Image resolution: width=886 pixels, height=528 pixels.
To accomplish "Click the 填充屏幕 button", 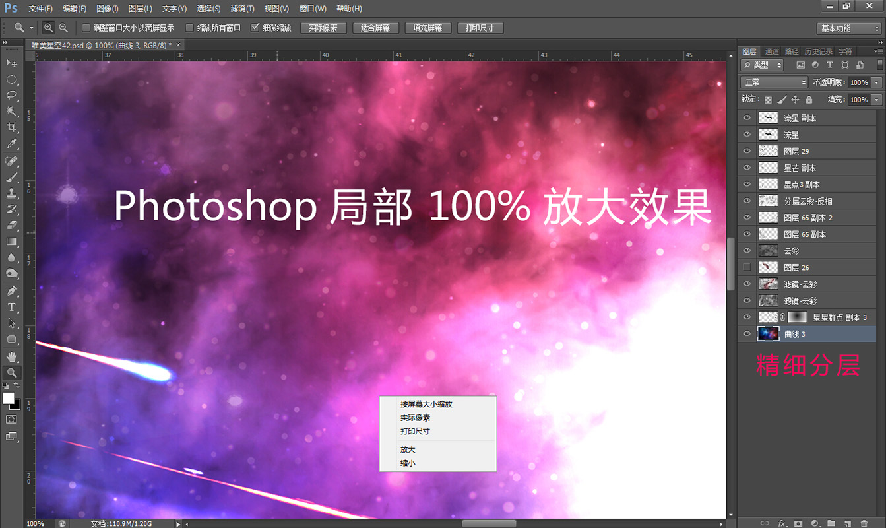I will (428, 28).
